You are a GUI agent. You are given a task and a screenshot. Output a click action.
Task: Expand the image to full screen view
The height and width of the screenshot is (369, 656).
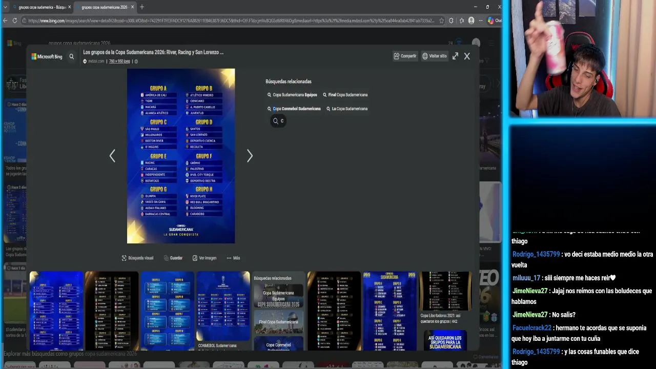(x=455, y=56)
